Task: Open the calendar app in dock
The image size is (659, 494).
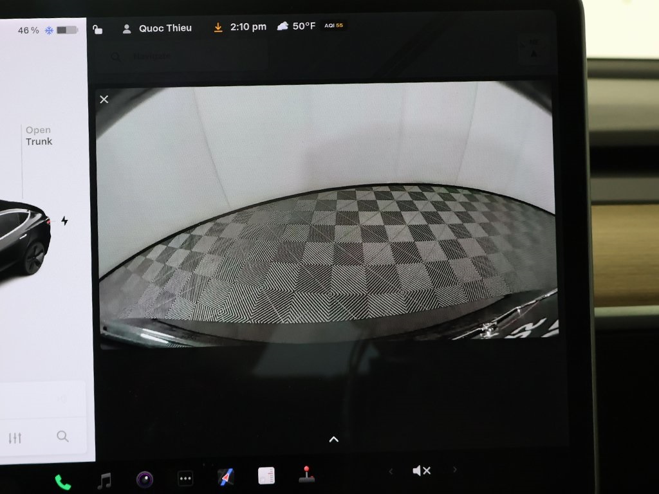Action: 266,476
